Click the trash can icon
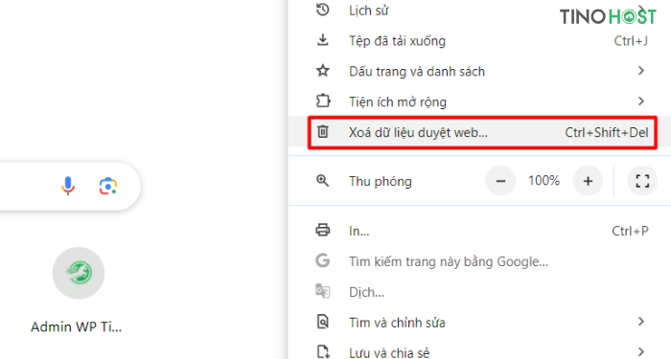 [323, 132]
